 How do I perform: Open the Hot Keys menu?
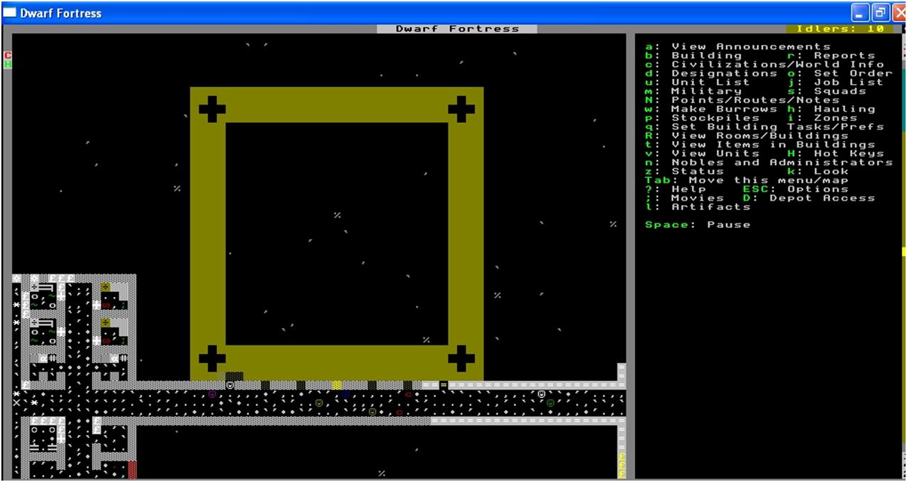(835, 154)
